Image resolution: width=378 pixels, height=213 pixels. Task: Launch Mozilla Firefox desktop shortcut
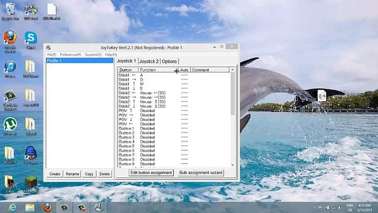(x=10, y=41)
